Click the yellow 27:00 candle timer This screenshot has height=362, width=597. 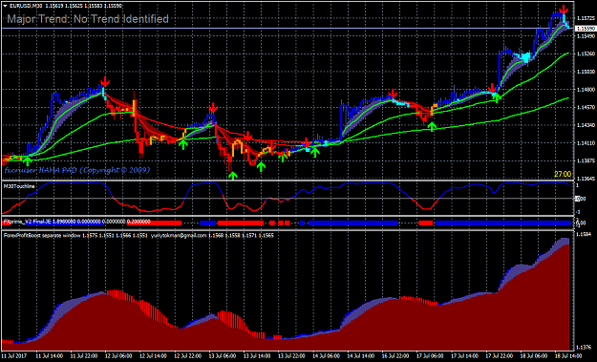[x=563, y=174]
